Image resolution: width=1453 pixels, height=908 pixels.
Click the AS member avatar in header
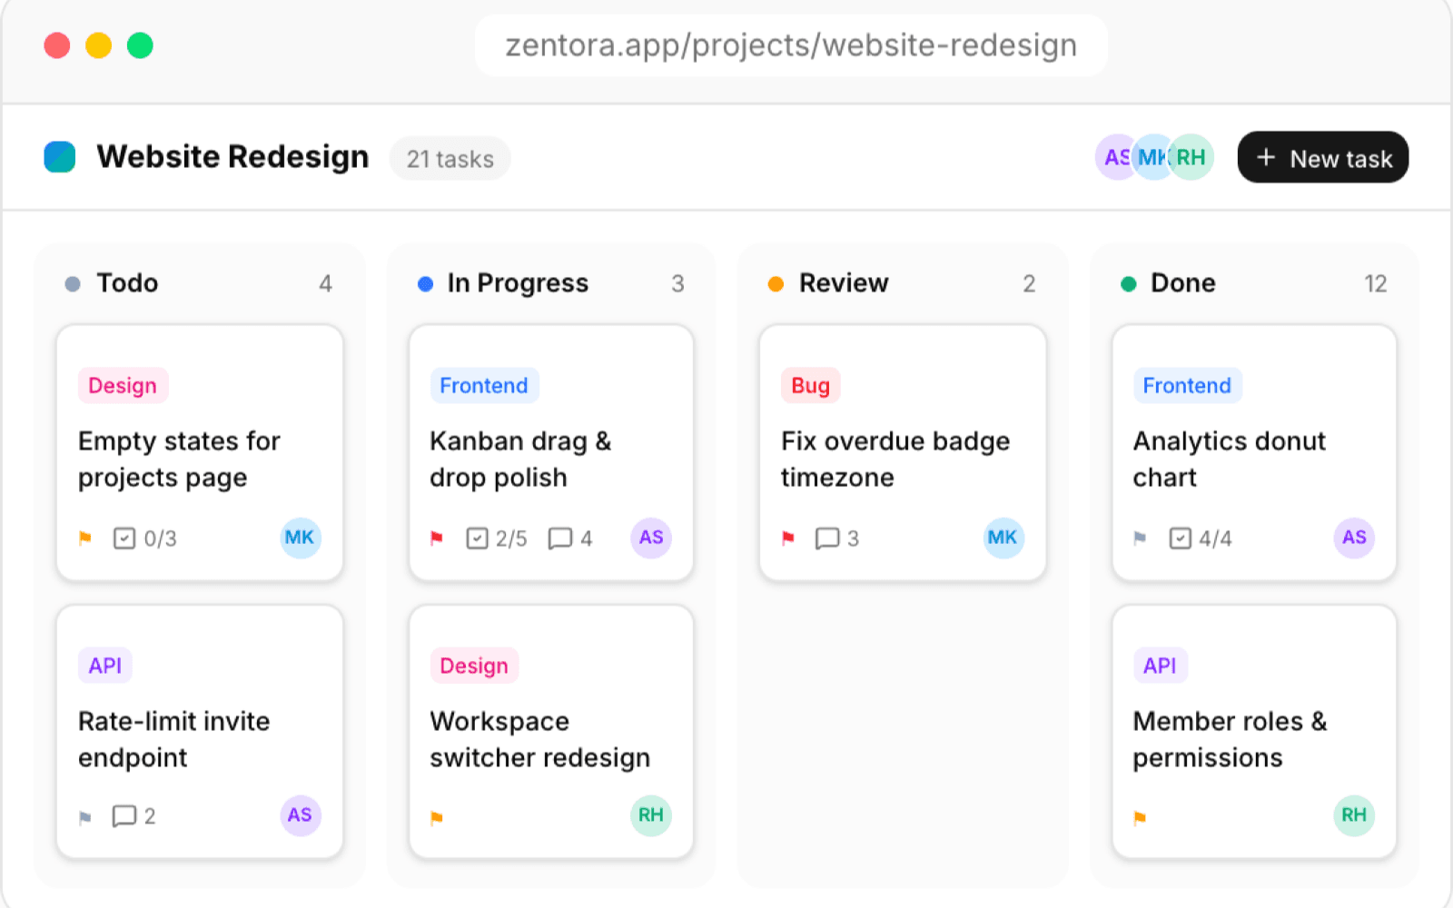pyautogui.click(x=1114, y=157)
